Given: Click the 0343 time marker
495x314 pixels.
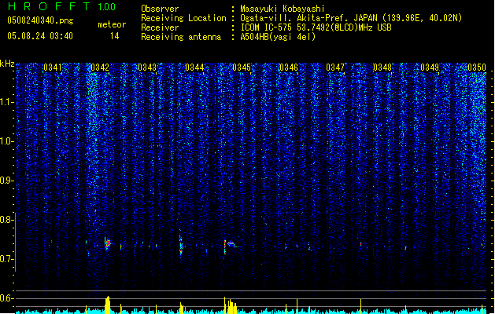Looking at the screenshot, I should pos(147,68).
